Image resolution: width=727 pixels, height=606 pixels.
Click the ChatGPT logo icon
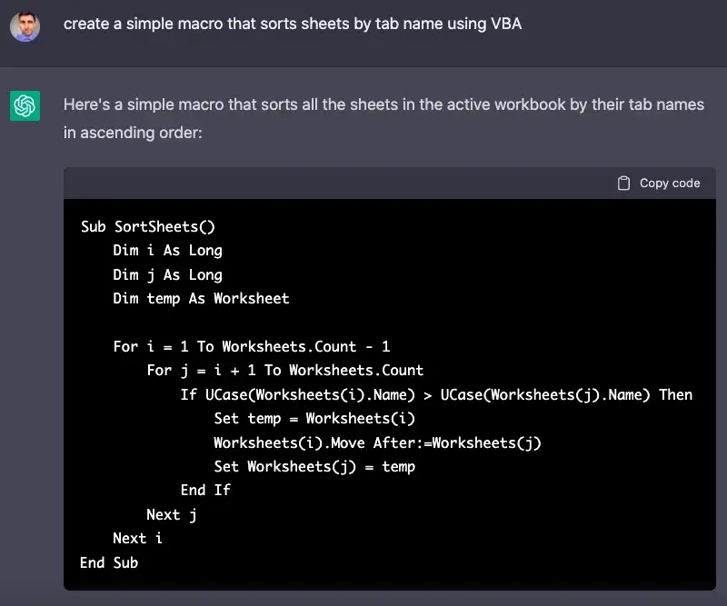[25, 106]
